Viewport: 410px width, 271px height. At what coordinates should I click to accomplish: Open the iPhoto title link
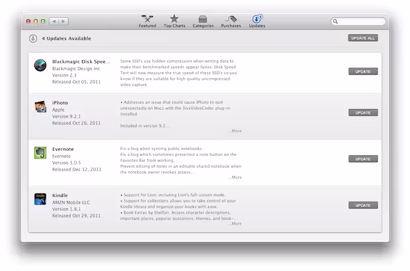(60, 102)
